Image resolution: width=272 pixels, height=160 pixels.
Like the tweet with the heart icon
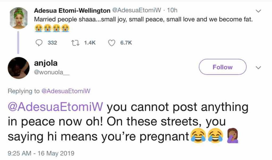[x=112, y=43]
